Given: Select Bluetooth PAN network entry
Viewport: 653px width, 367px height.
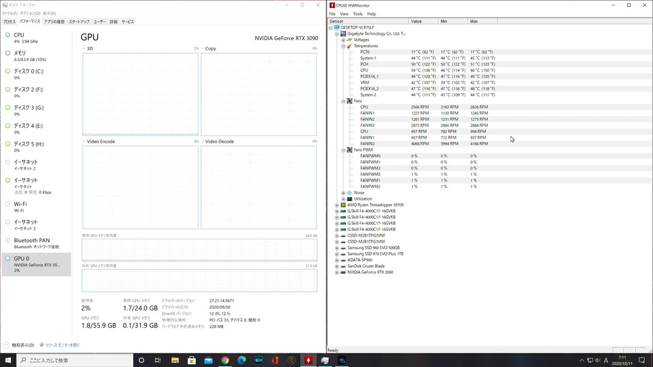Looking at the screenshot, I should [36, 243].
